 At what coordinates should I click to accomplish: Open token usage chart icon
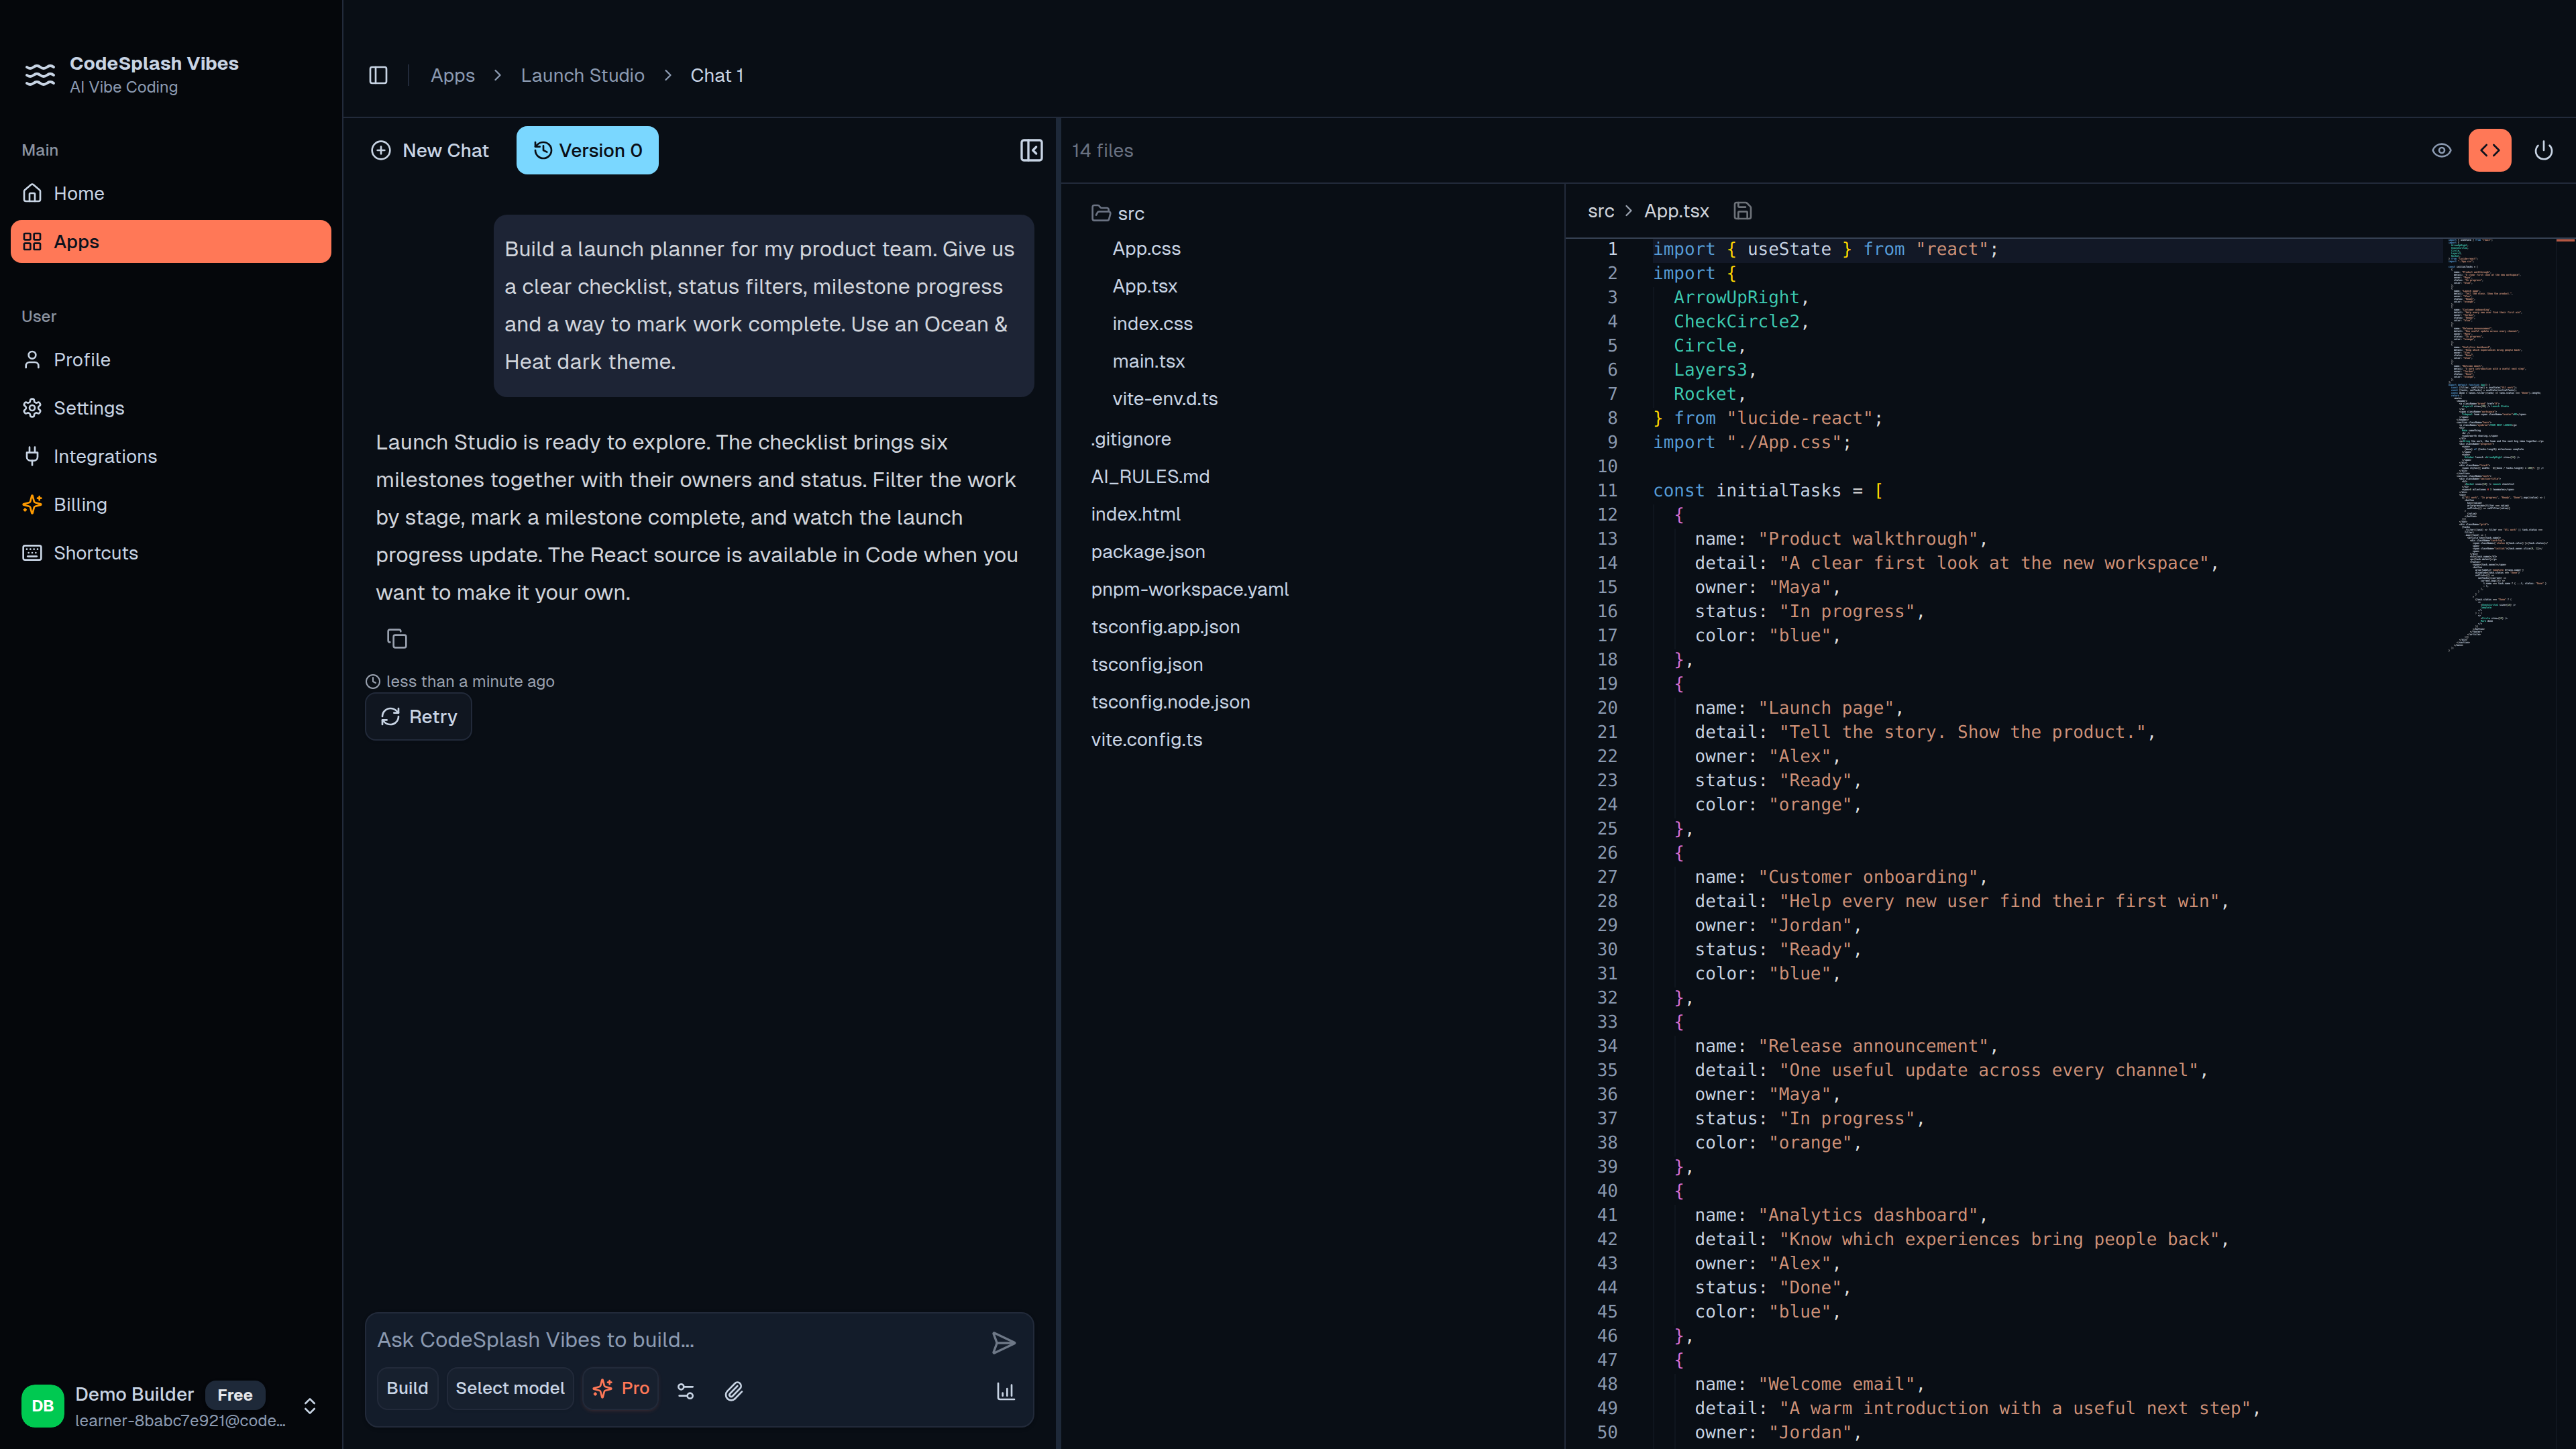1005,1390
